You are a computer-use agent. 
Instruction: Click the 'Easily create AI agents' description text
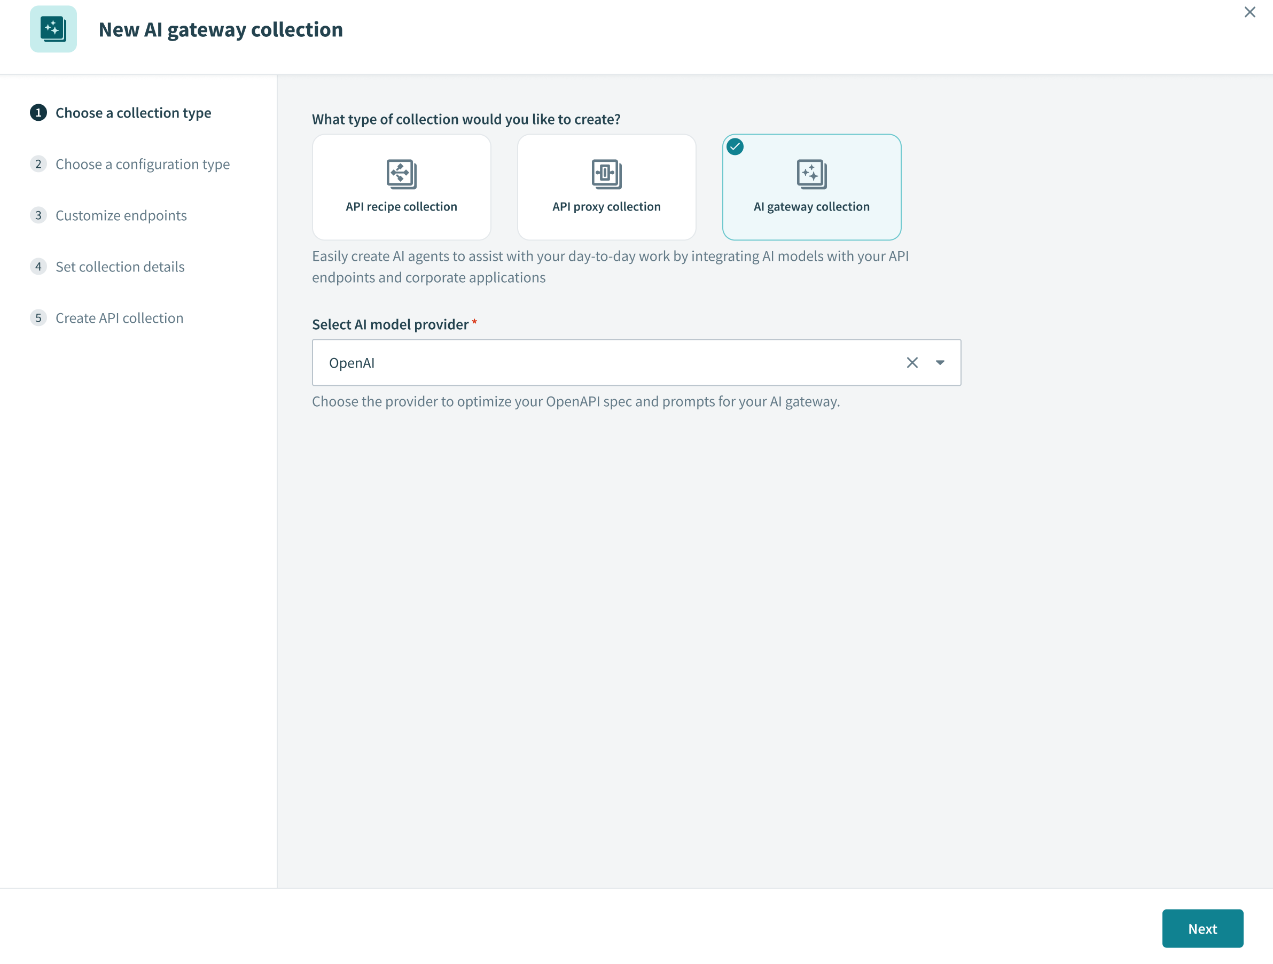[610, 267]
